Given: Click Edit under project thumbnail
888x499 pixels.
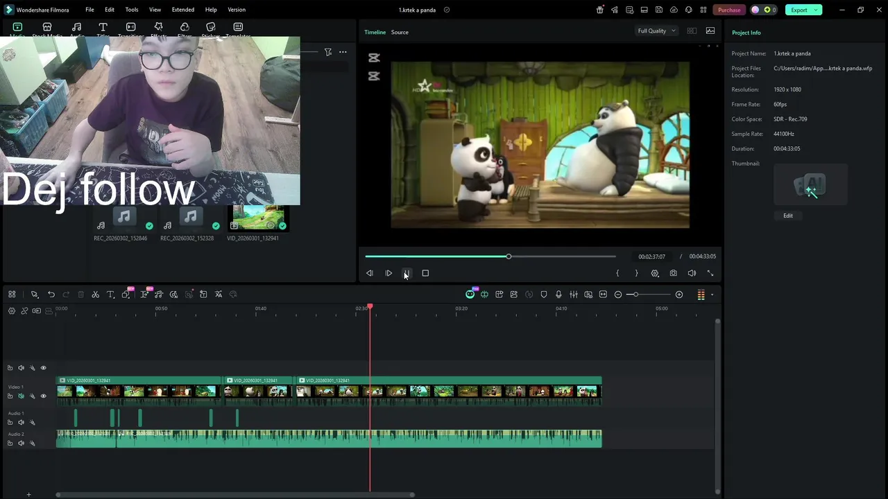Looking at the screenshot, I should tap(788, 216).
